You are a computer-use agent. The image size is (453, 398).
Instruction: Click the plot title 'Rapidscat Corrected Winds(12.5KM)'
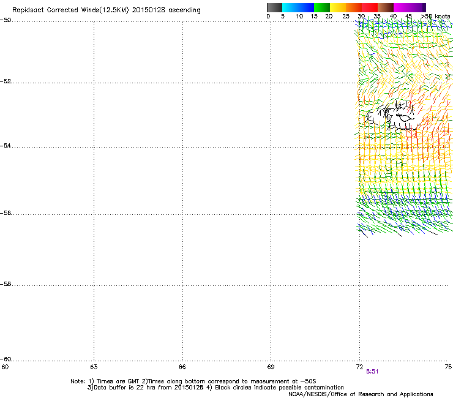(70, 10)
